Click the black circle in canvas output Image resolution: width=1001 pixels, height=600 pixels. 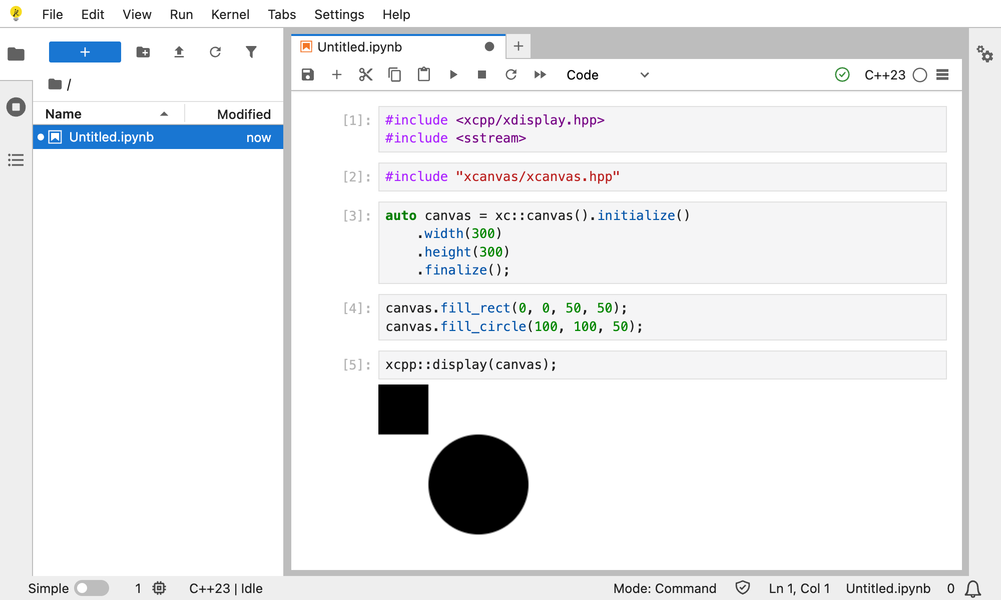pos(478,484)
